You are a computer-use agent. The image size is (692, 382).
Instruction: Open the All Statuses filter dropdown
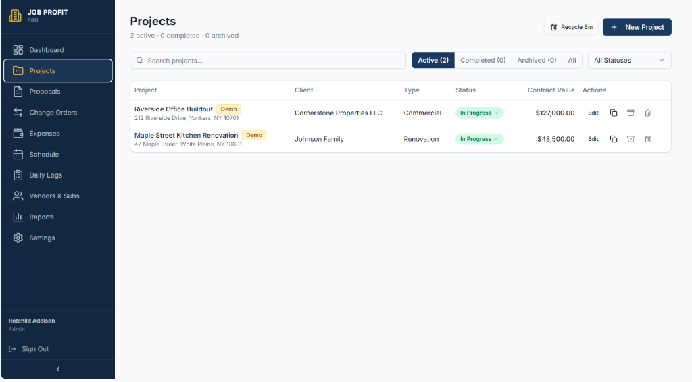coord(629,60)
